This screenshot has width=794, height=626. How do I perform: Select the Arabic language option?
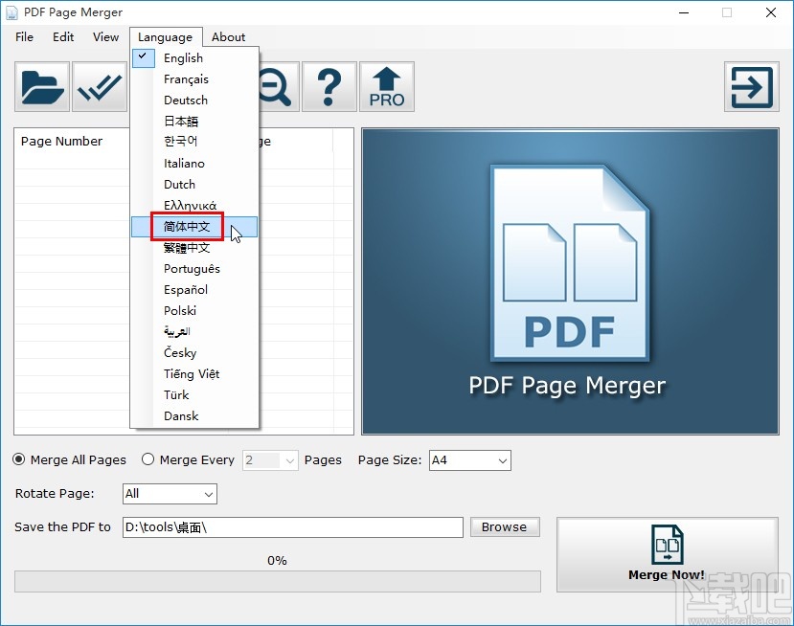pos(194,331)
